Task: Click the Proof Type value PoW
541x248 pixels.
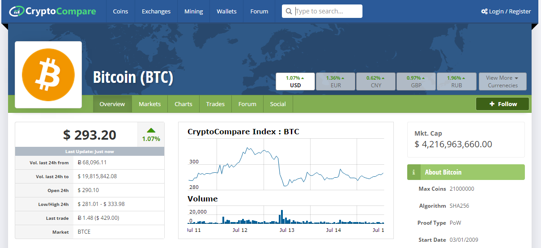Action: coord(456,223)
